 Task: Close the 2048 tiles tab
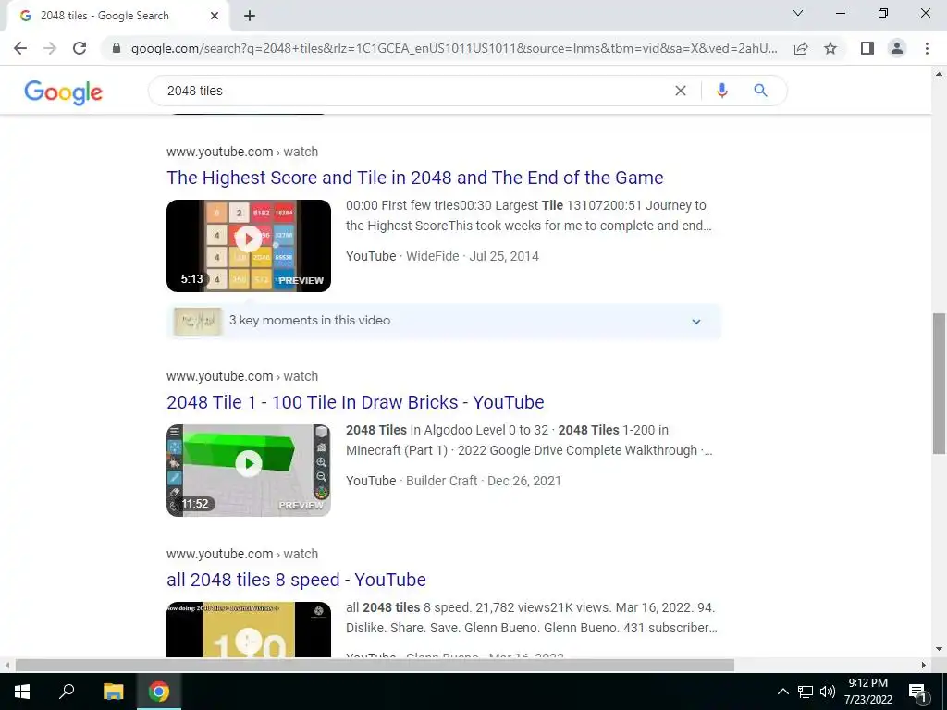click(x=215, y=17)
